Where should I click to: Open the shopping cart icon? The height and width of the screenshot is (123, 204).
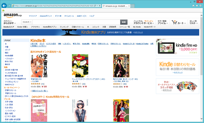click(x=174, y=22)
